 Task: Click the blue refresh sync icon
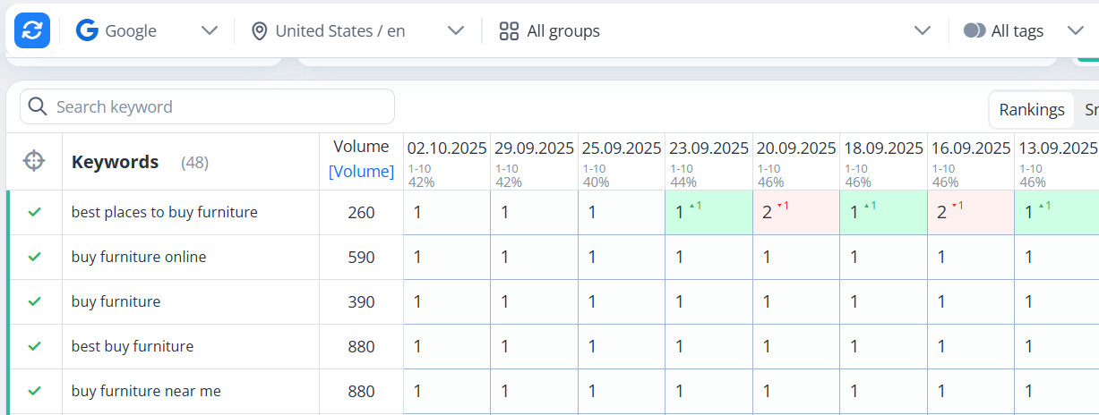tap(32, 30)
